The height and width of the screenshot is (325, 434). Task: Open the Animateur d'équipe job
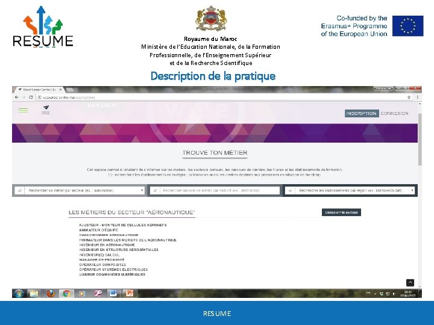coord(98,230)
